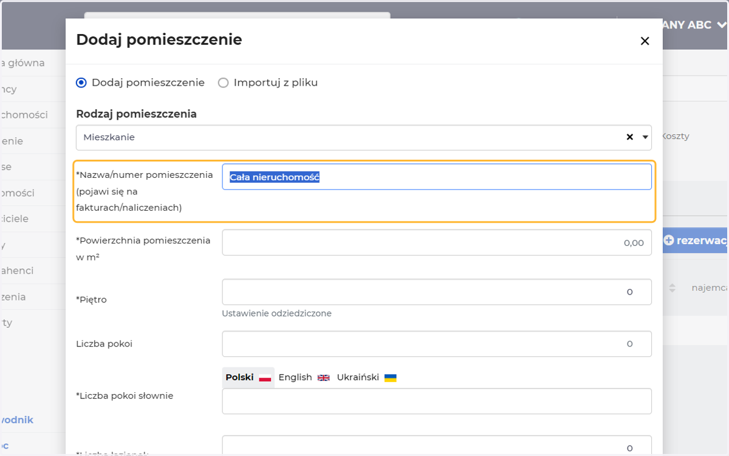
Task: Click the Koszty text behind the dialog
Action: coord(676,136)
